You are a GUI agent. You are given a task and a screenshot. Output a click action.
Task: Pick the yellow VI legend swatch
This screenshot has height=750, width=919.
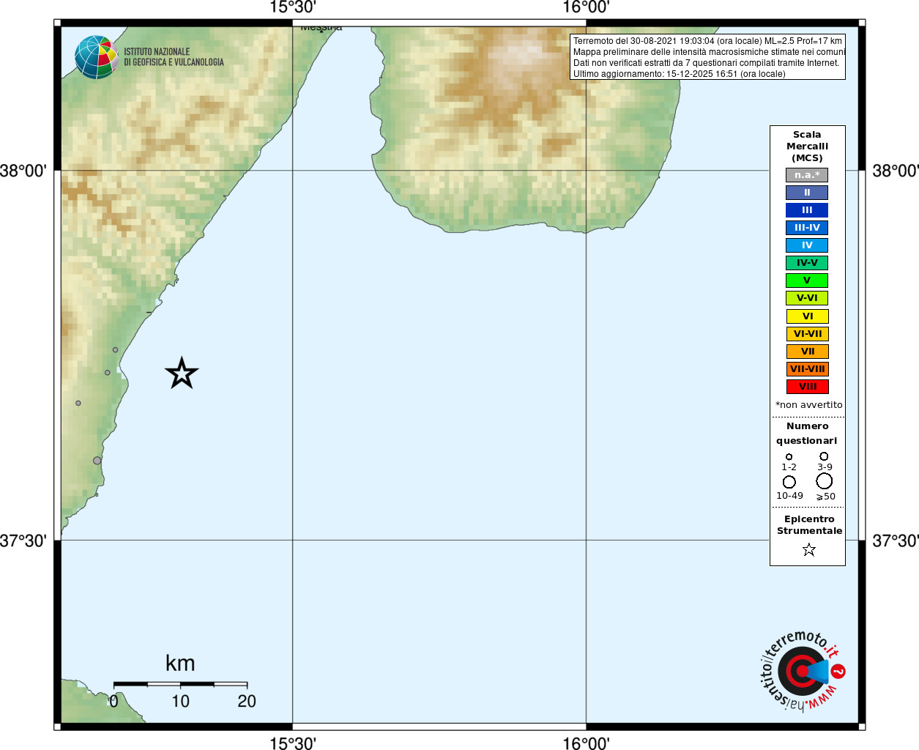pos(807,316)
